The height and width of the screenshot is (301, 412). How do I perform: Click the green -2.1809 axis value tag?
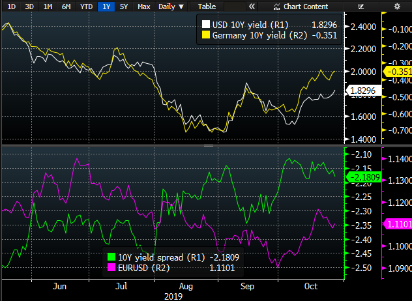[x=364, y=177]
